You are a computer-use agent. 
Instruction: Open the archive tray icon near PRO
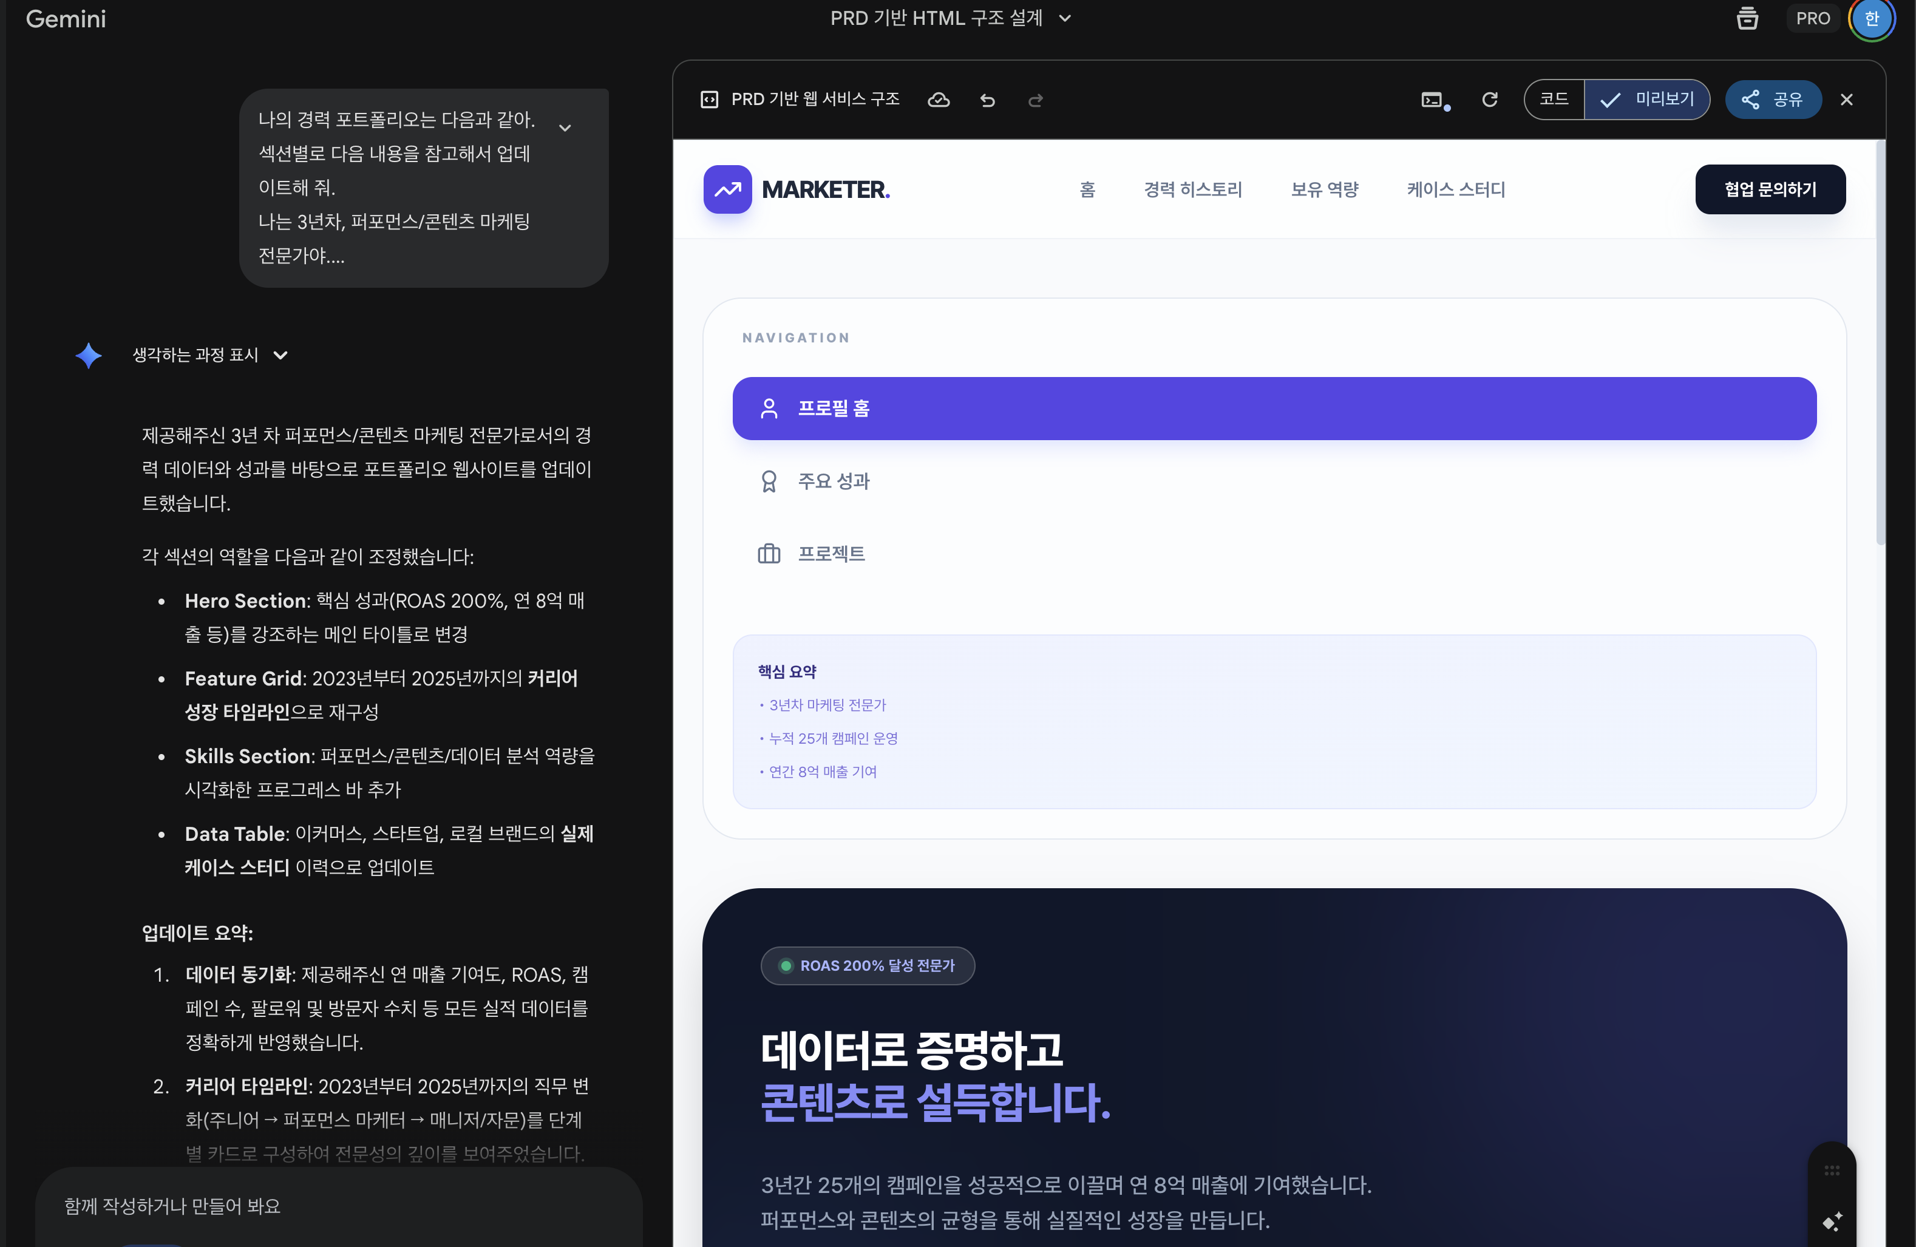[1747, 18]
